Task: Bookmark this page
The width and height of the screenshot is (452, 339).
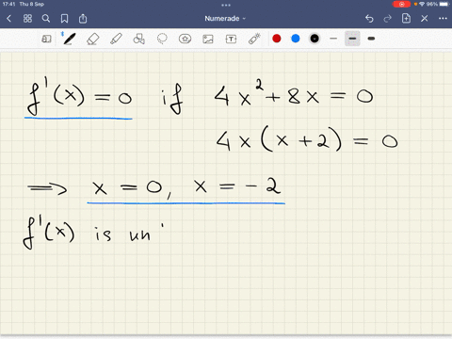Action: pyautogui.click(x=64, y=19)
